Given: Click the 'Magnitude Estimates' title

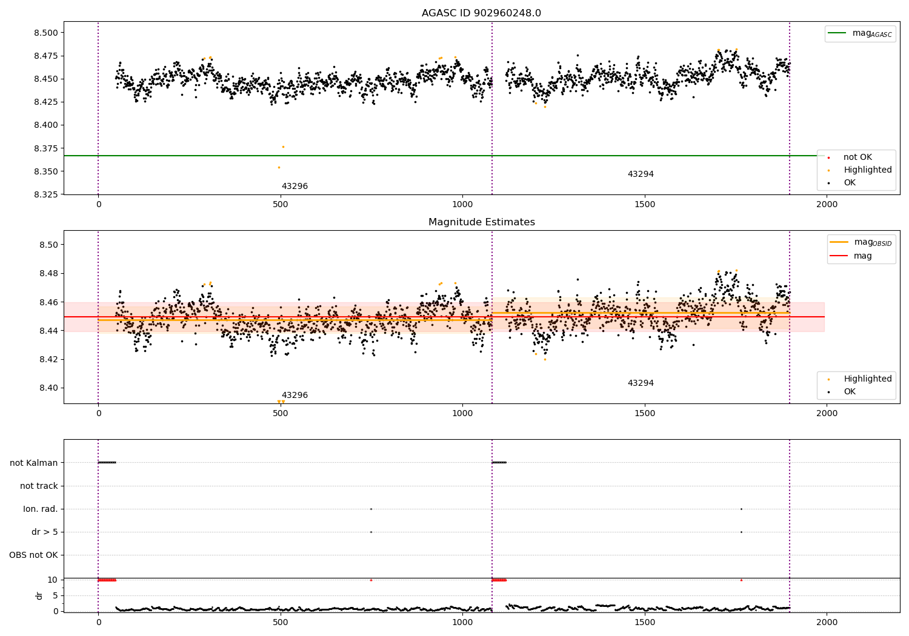Looking at the screenshot, I should coord(481,222).
